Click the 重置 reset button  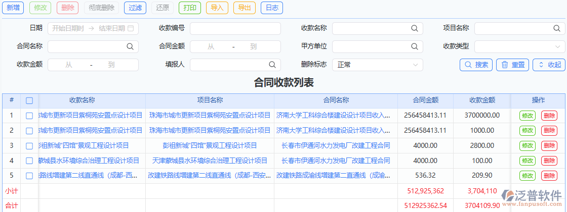coord(513,65)
